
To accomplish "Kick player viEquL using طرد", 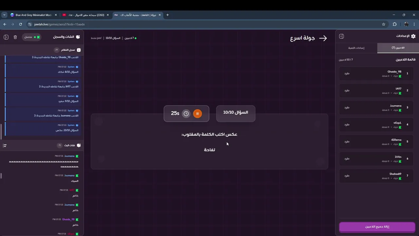I will [x=347, y=125].
